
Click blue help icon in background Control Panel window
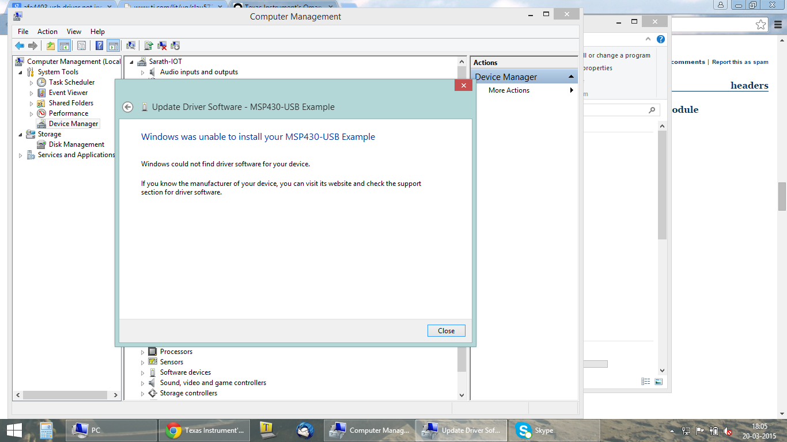coord(661,39)
